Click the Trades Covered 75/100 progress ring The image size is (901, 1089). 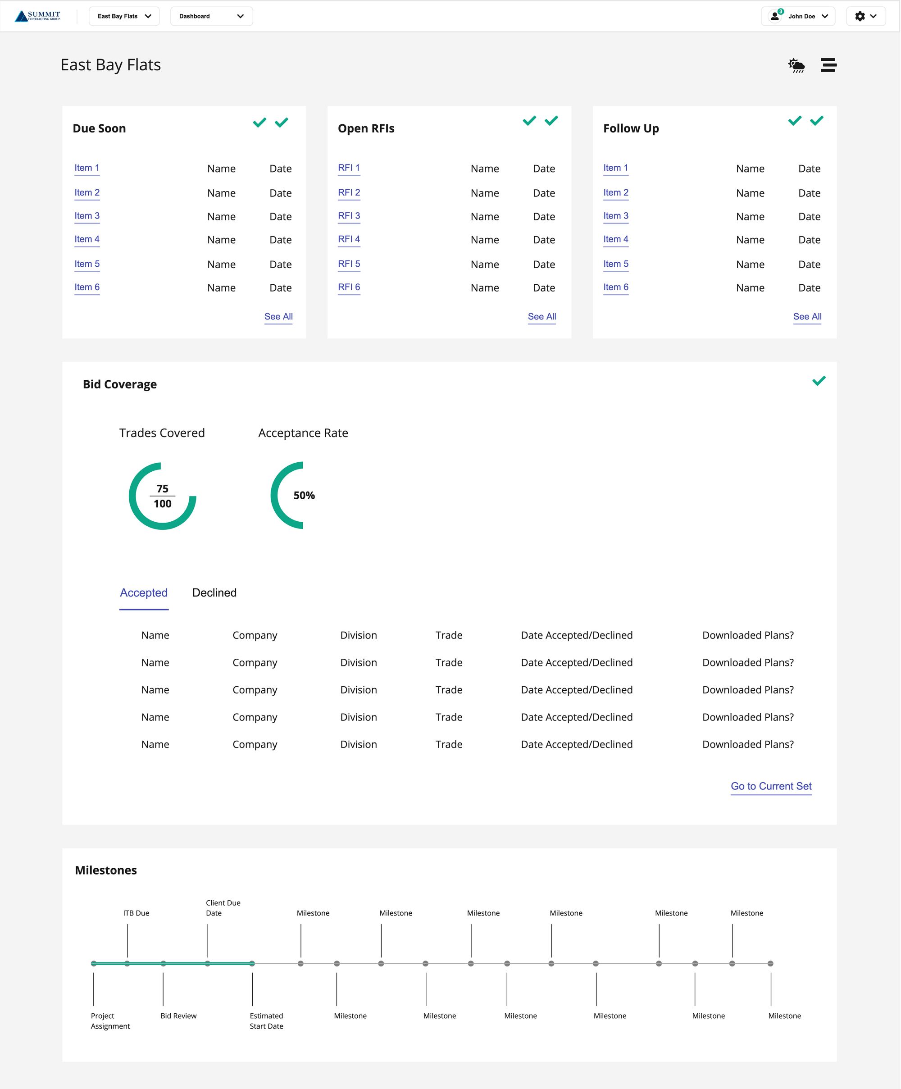pyautogui.click(x=162, y=496)
